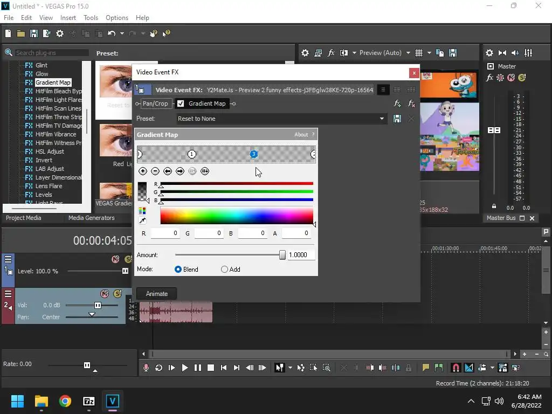The width and height of the screenshot is (552, 414).
Task: Click the hue spectrum color bar
Action: pyautogui.click(x=237, y=216)
